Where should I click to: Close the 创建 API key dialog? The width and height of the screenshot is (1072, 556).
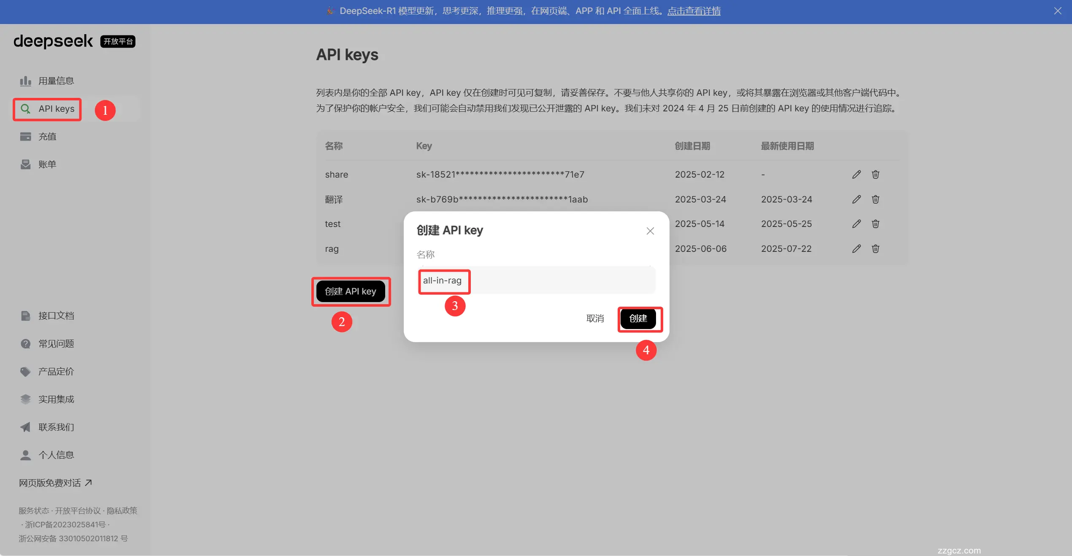[x=650, y=231]
